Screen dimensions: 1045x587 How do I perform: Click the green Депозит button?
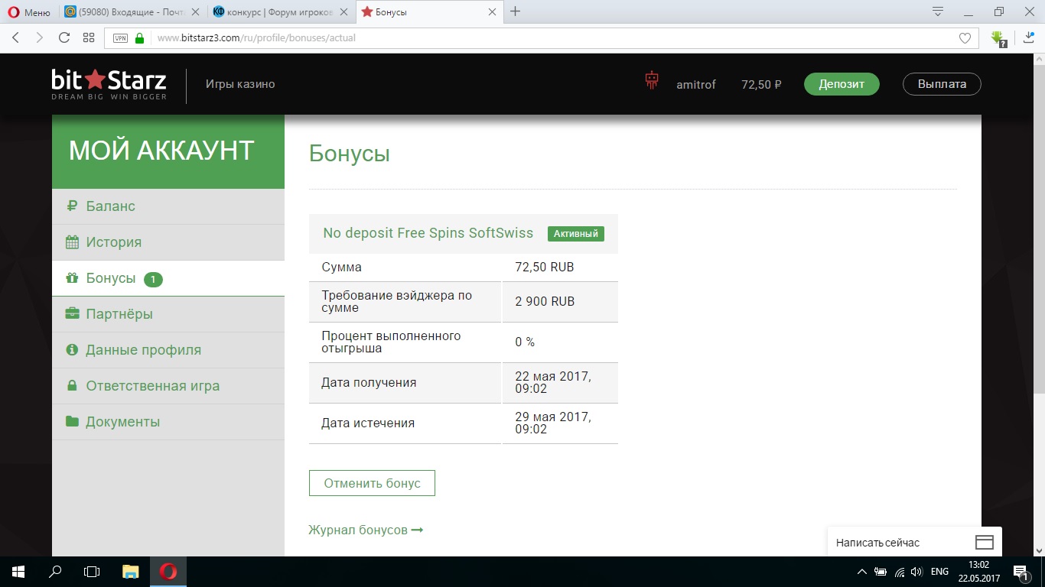(841, 84)
